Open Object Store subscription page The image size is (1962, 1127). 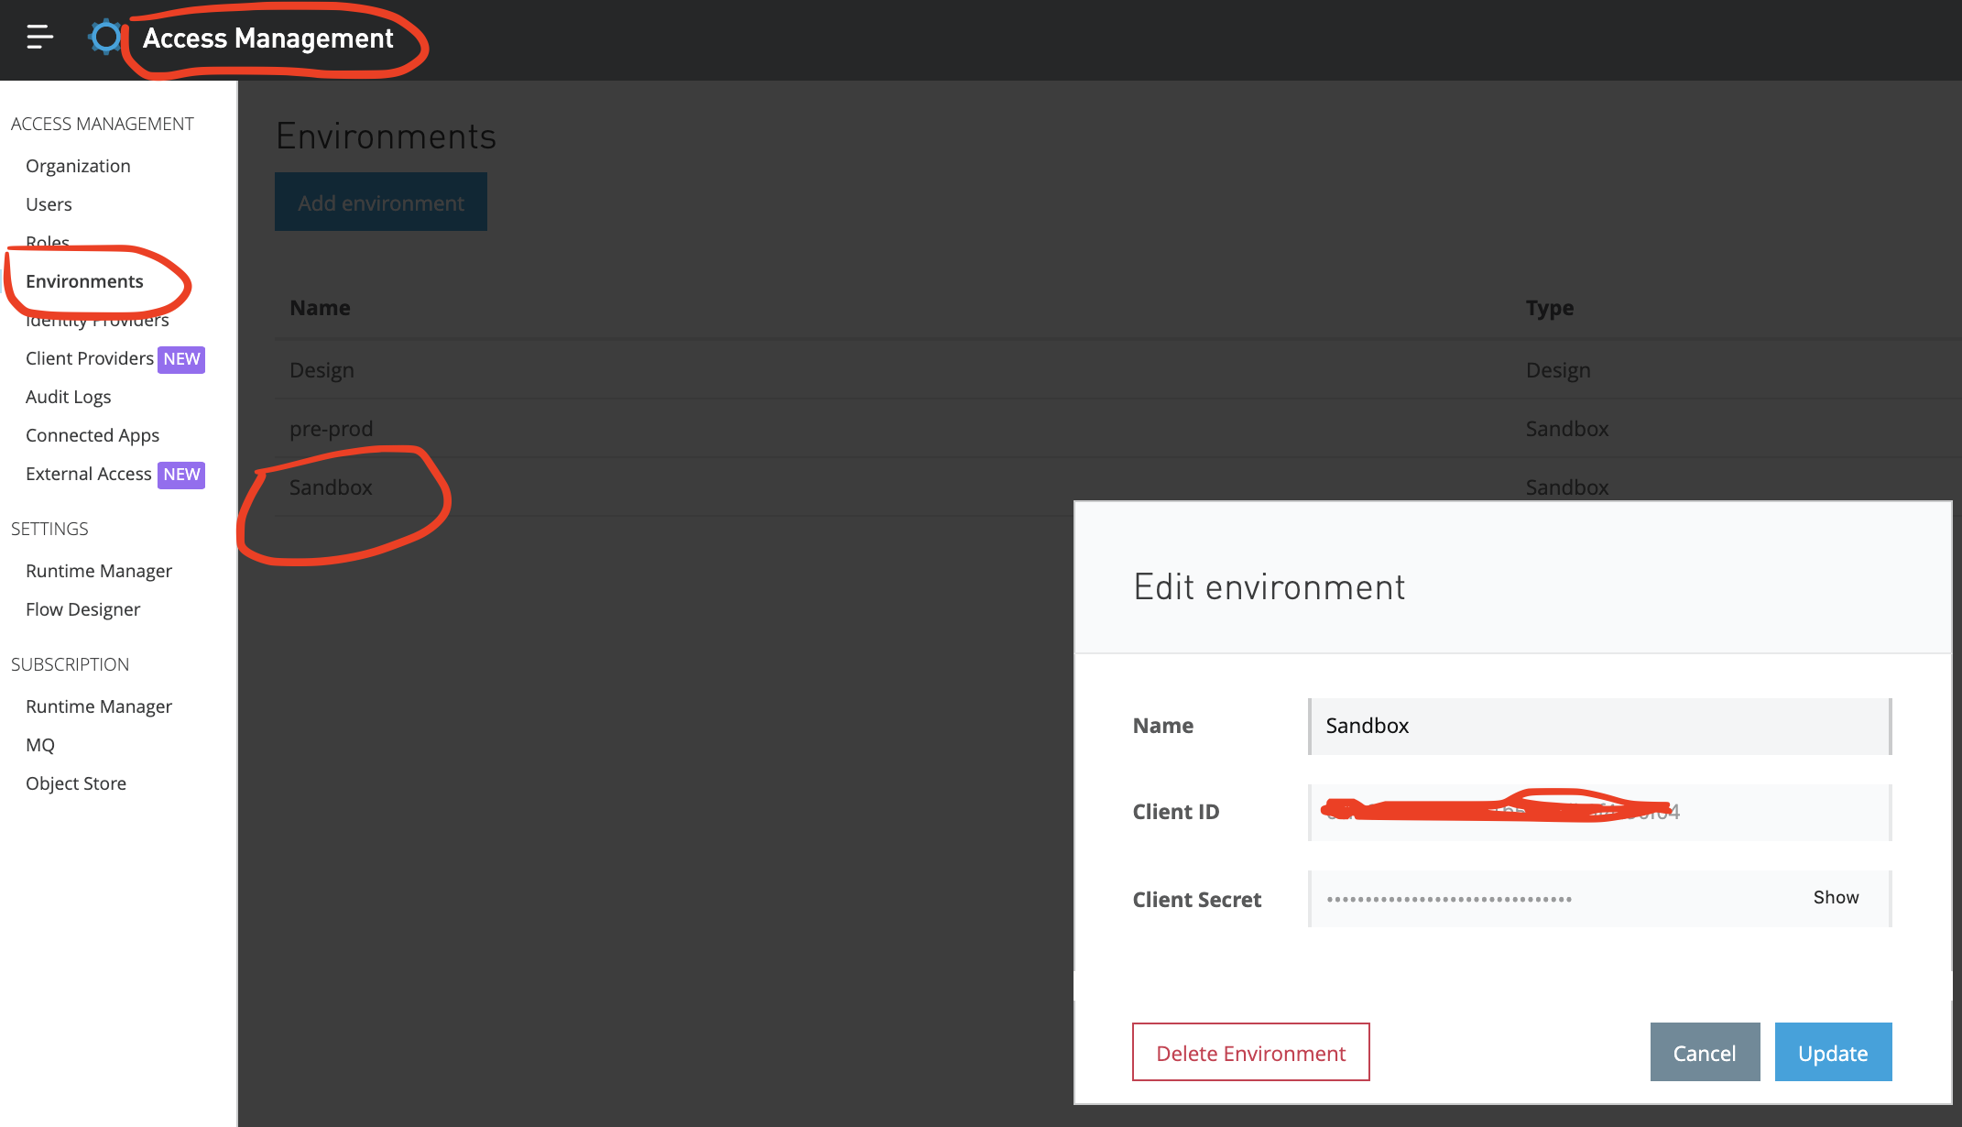(76, 783)
